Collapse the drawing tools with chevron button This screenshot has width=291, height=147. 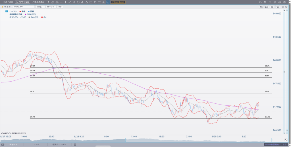108,2
